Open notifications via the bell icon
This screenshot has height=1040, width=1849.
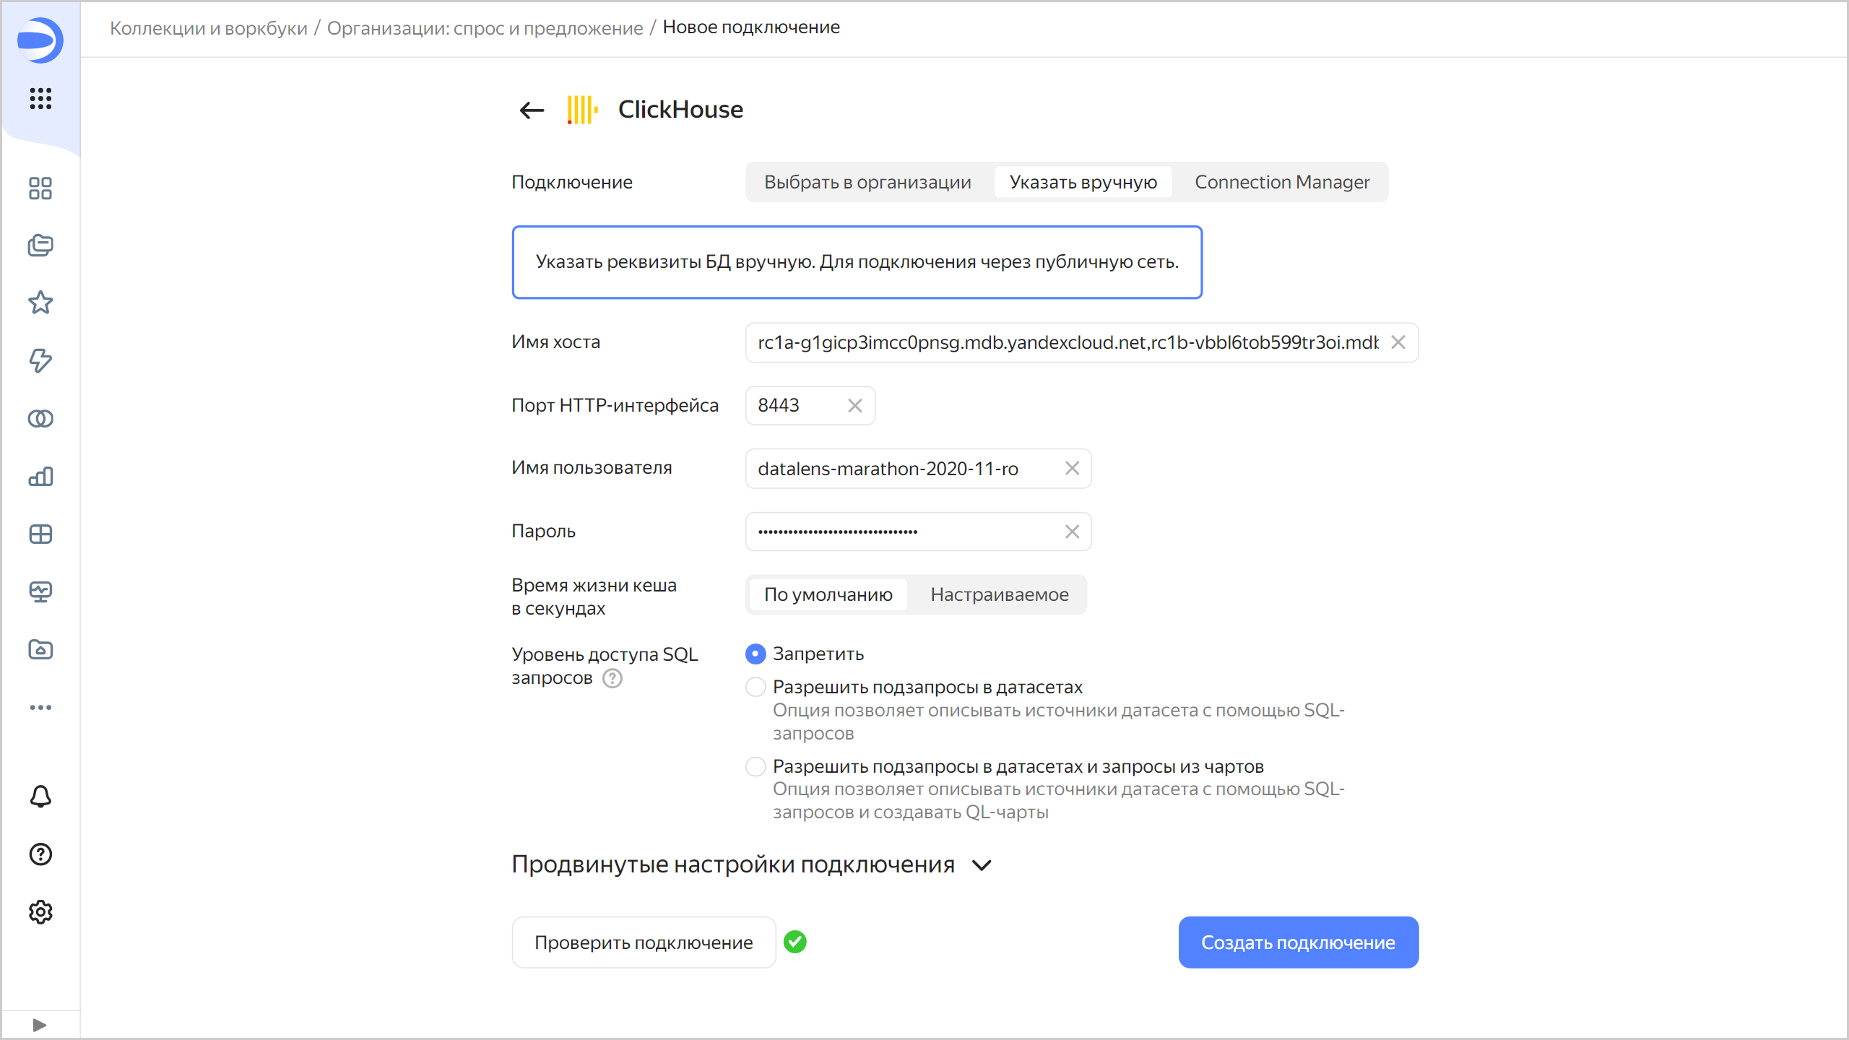coord(40,797)
